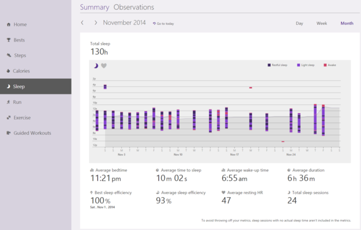Image resolution: width=361 pixels, height=230 pixels.
Task: Click the Run runner icon
Action: pyautogui.click(x=9, y=102)
